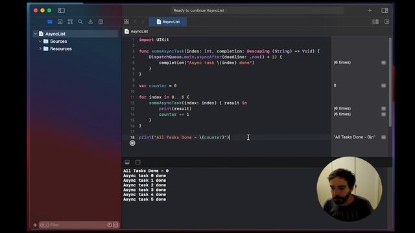Show result for counter value 0
The image size is (415, 233).
point(383,85)
